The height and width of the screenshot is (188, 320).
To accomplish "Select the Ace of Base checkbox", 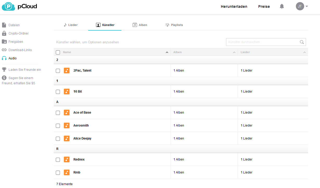I will (x=58, y=113).
